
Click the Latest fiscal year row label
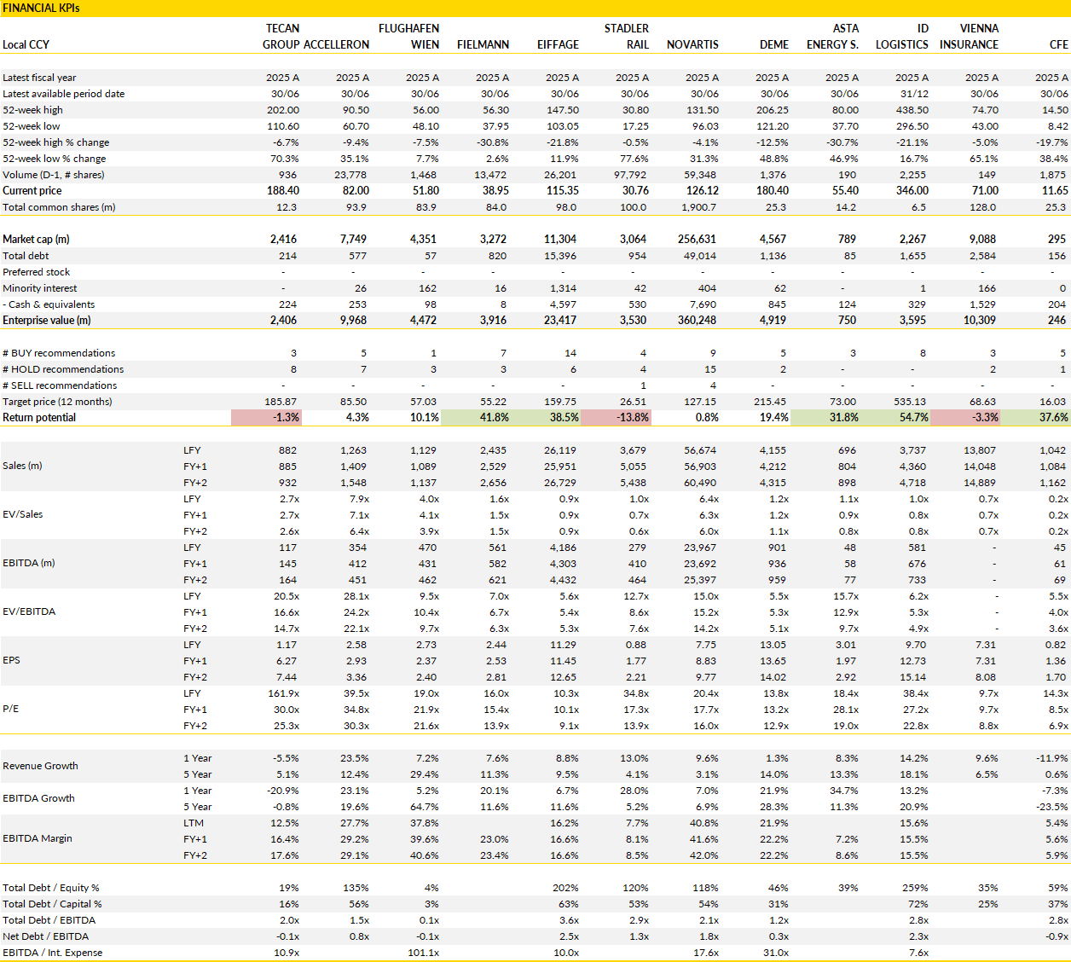point(39,78)
